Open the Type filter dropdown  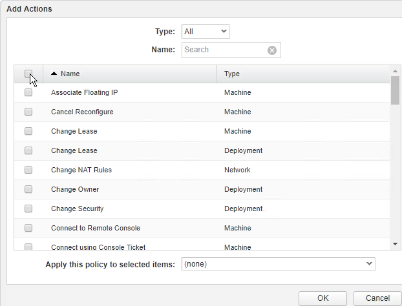(x=206, y=32)
